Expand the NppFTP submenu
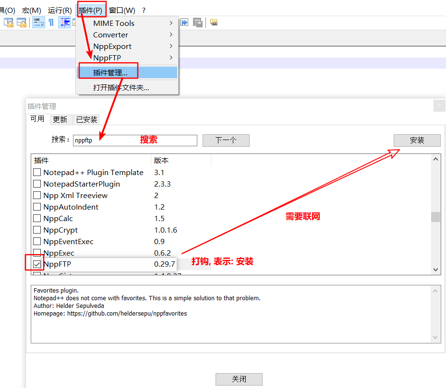 coord(127,58)
